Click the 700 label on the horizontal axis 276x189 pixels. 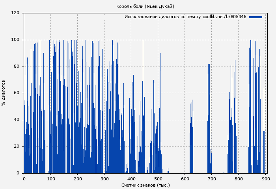point(211,178)
